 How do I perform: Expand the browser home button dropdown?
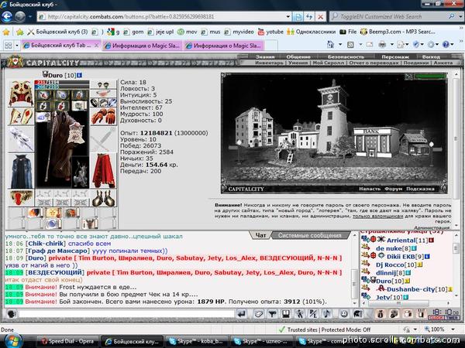(x=340, y=45)
